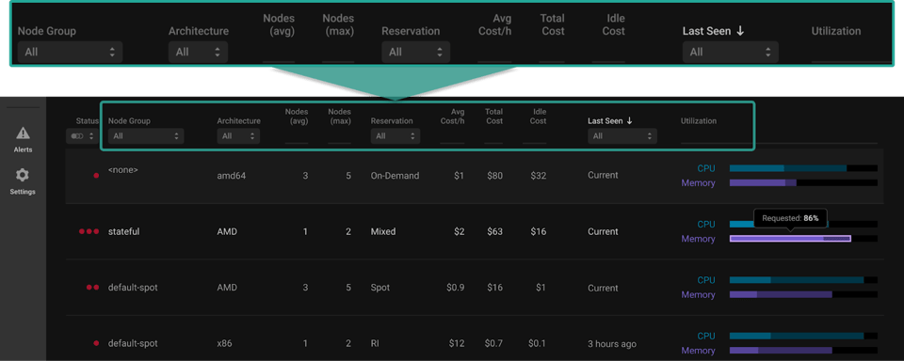Click the $0.9 average cost value

pos(455,288)
